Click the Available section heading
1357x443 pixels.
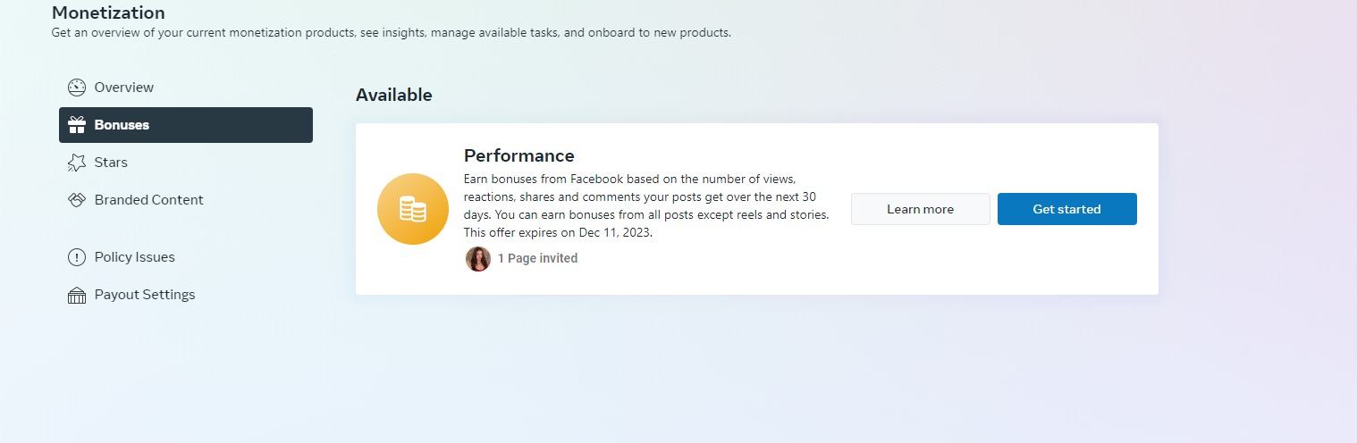coord(394,95)
